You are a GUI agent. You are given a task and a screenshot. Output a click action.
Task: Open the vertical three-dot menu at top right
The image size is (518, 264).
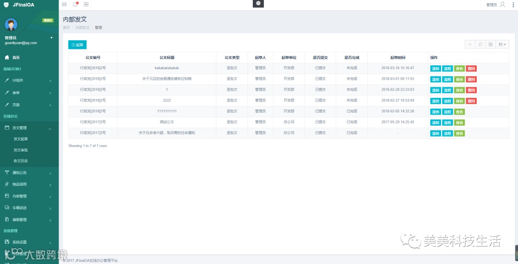point(513,5)
